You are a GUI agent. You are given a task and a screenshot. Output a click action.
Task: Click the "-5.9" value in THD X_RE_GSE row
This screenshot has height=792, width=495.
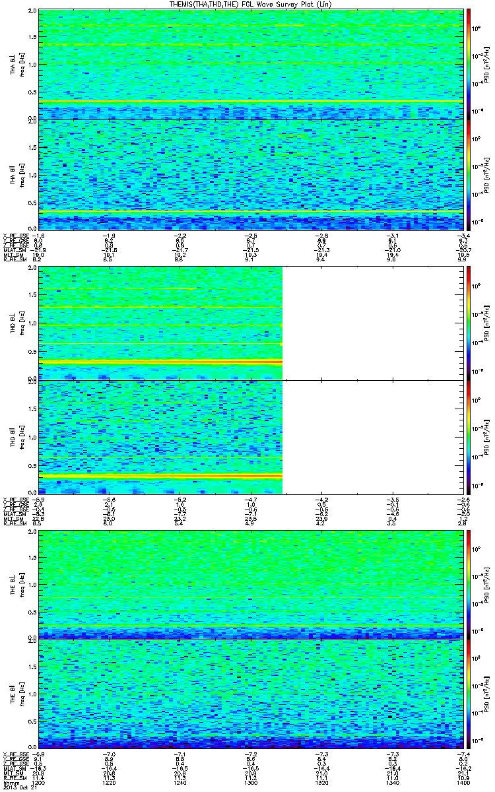38,500
